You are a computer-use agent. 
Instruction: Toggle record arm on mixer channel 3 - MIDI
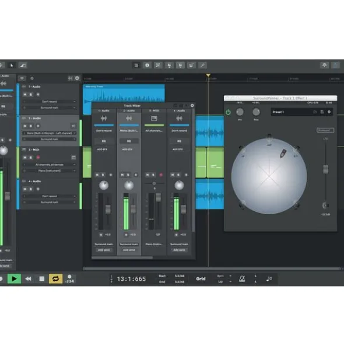pos(161,175)
